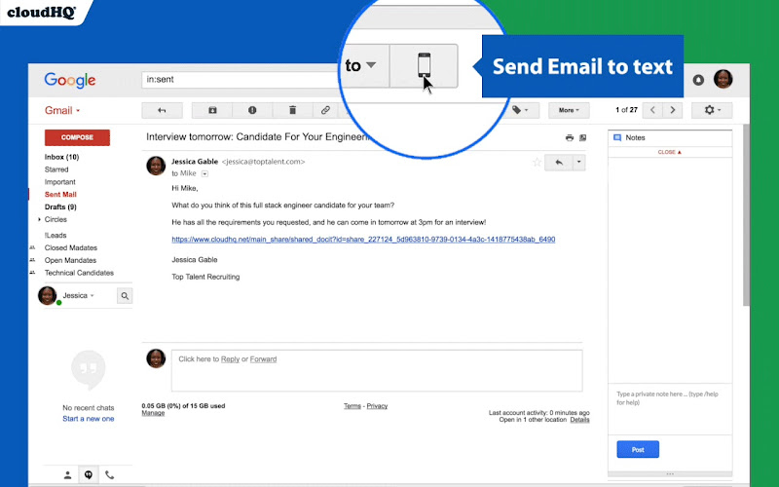Viewport: 779px width, 487px height.
Task: Open the !Leads label
Action: click(x=56, y=235)
